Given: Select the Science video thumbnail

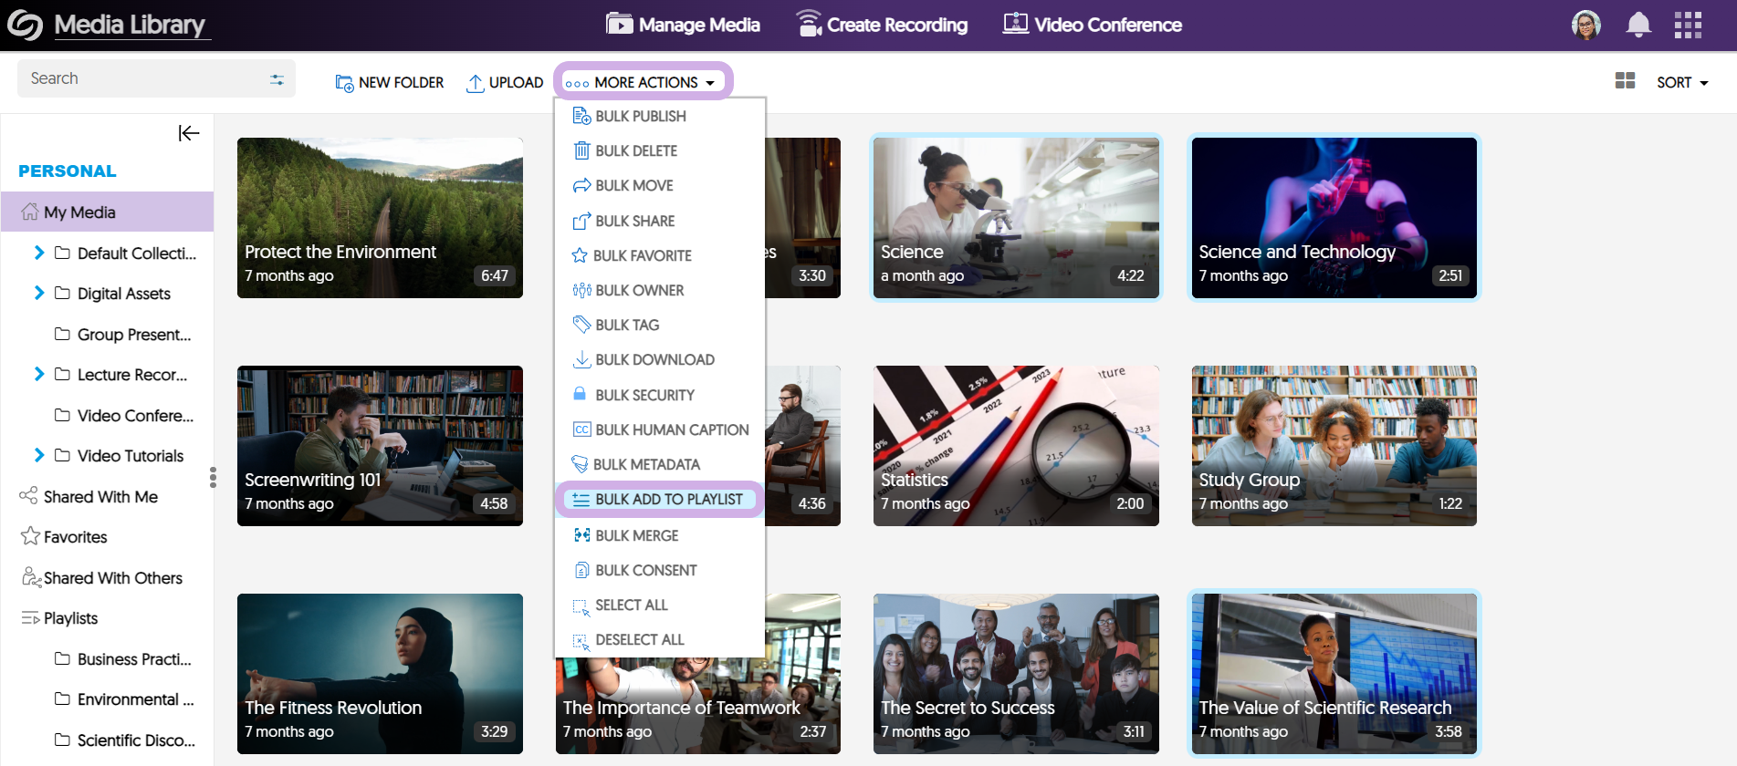Looking at the screenshot, I should (1015, 218).
